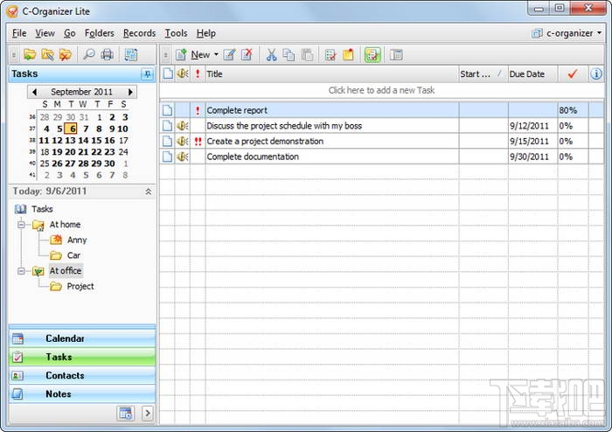612x432 pixels.
Task: Open the Contacts section button
Action: click(82, 375)
